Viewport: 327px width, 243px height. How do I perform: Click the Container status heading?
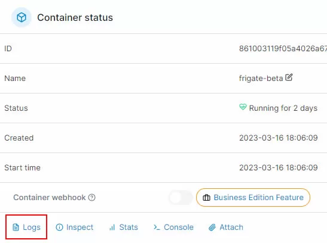point(75,17)
